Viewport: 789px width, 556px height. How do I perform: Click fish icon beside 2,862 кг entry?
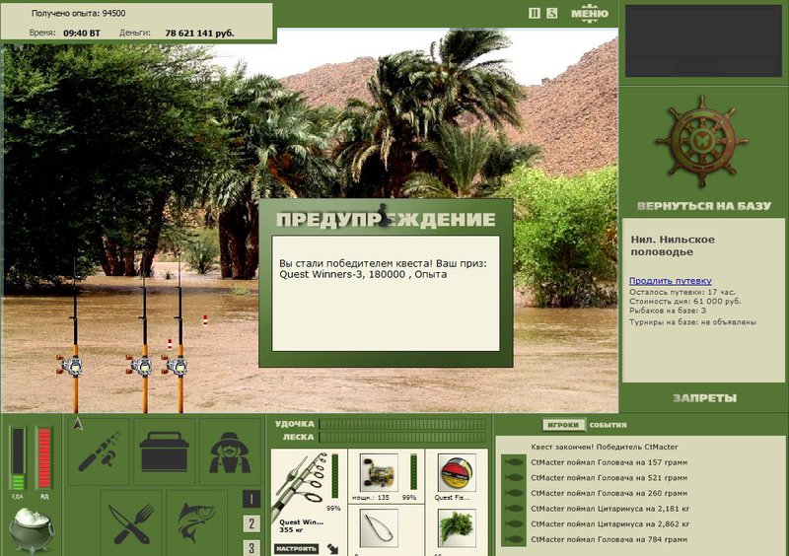coord(514,524)
